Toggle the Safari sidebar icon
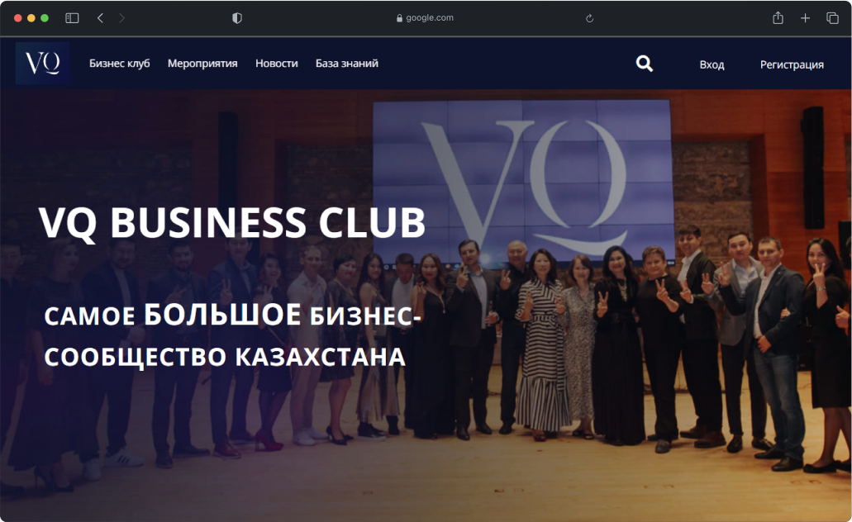 (x=72, y=18)
